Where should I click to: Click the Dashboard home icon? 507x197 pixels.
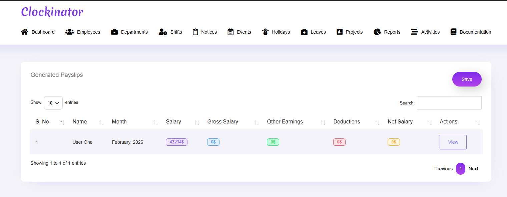24,32
